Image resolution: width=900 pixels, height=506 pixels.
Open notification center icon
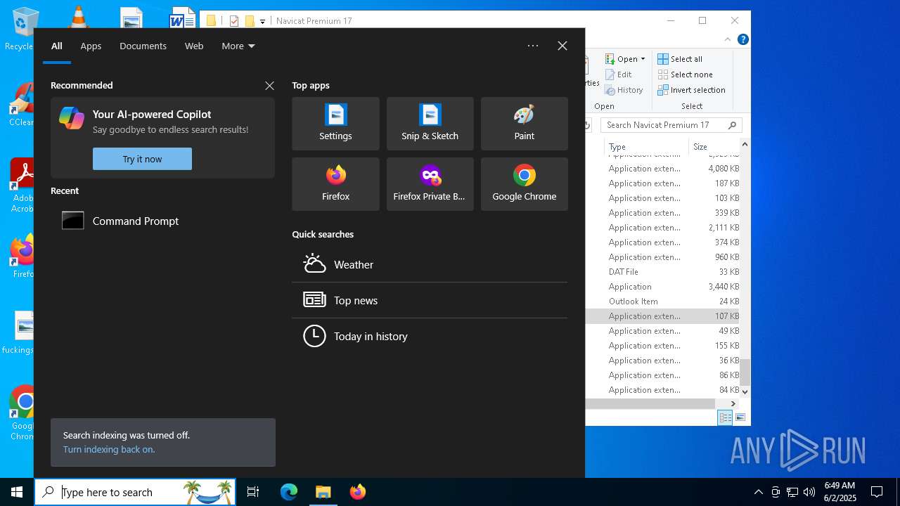pyautogui.click(x=877, y=492)
